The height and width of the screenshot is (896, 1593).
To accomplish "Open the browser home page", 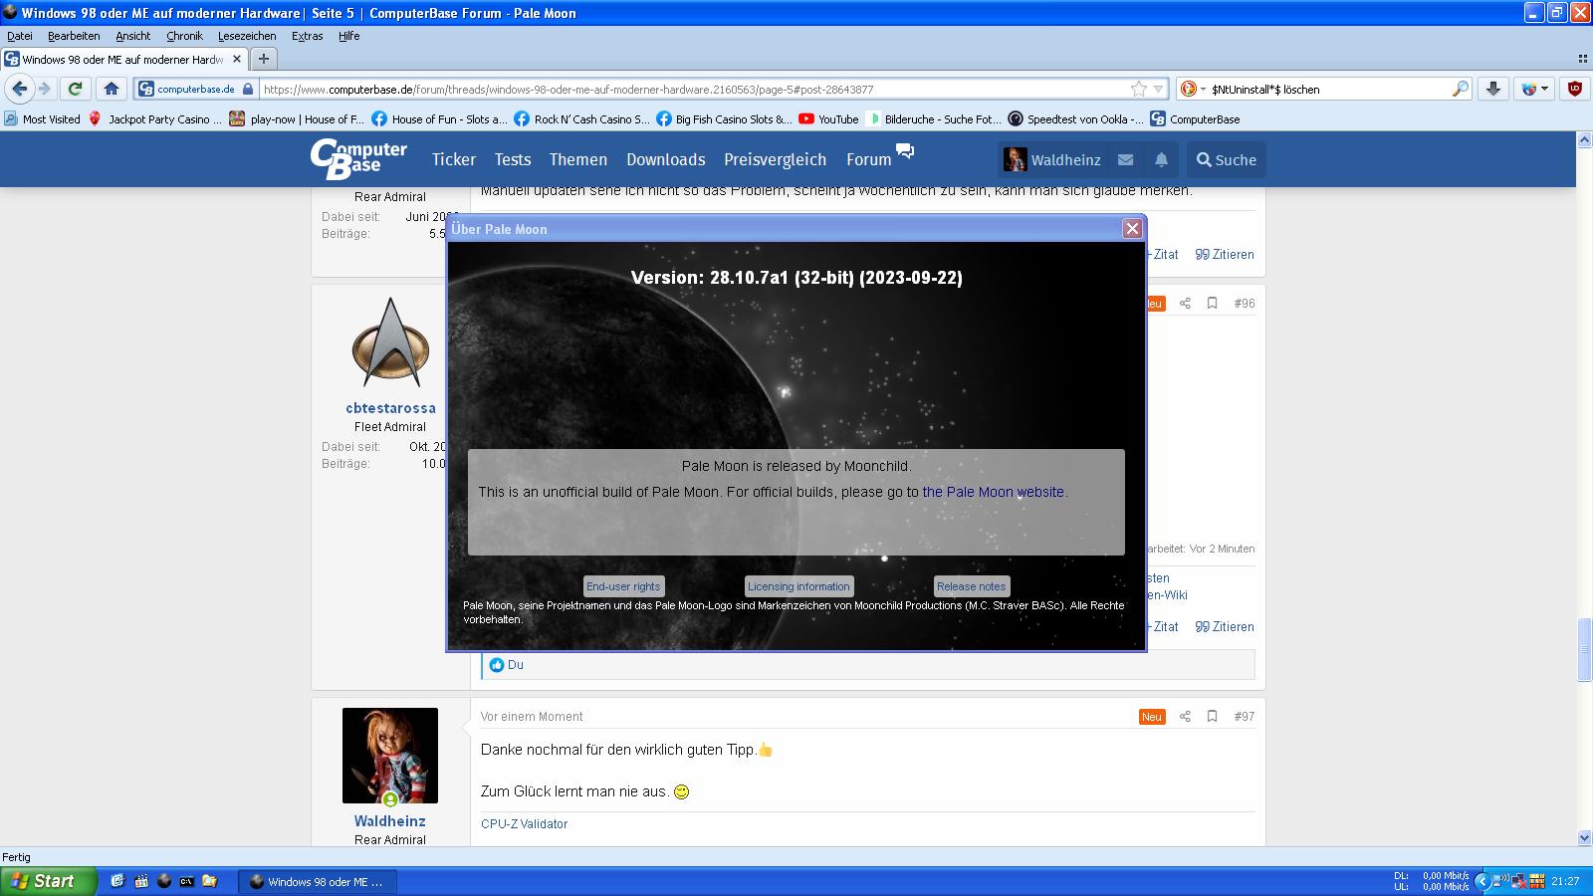I will click(112, 89).
